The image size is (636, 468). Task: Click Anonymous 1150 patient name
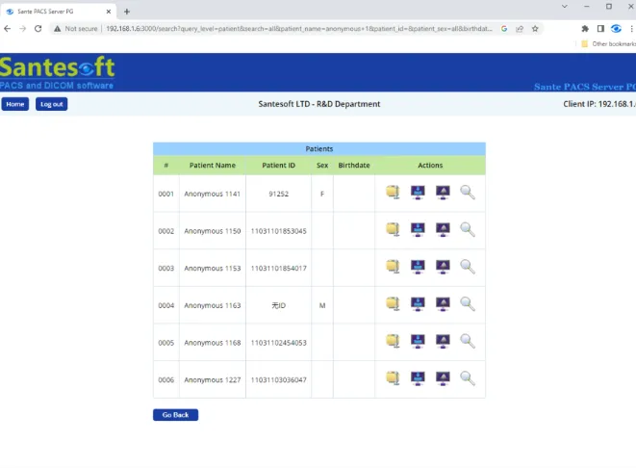click(213, 231)
